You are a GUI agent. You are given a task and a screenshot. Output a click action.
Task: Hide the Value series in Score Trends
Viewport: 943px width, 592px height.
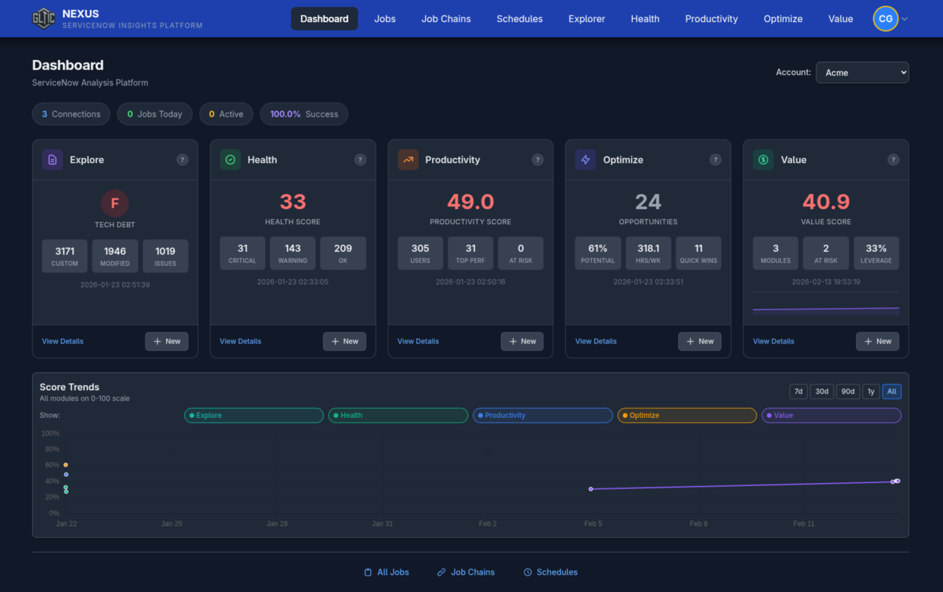(831, 415)
